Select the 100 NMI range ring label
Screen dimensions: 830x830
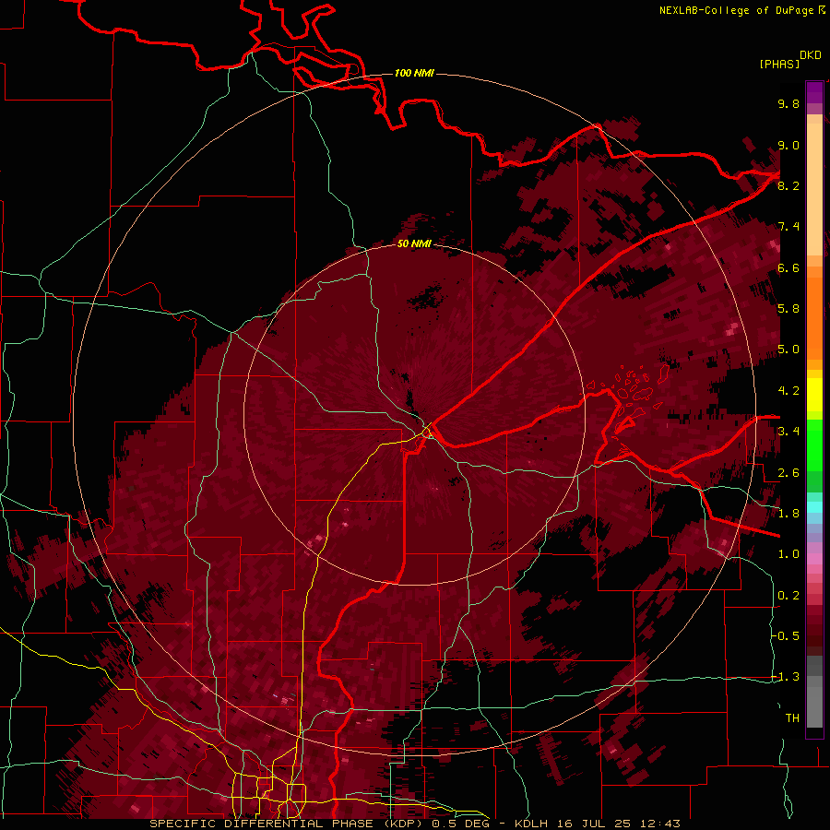tap(414, 73)
